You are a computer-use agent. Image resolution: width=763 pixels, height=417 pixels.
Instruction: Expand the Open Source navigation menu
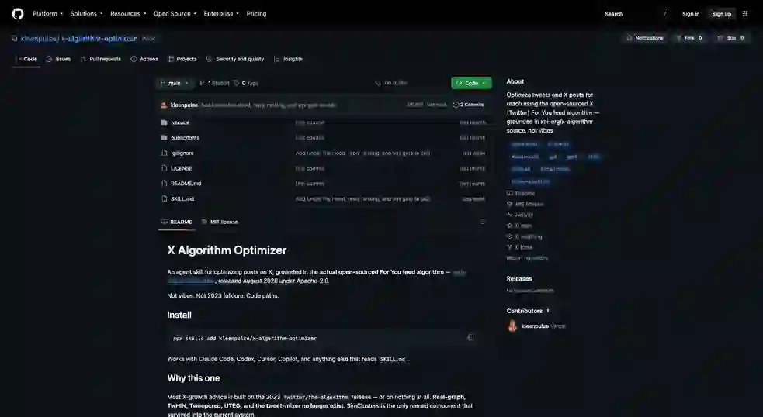tap(175, 14)
